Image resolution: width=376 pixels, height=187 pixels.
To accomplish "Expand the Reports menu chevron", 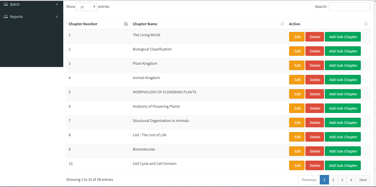I will pos(57,17).
